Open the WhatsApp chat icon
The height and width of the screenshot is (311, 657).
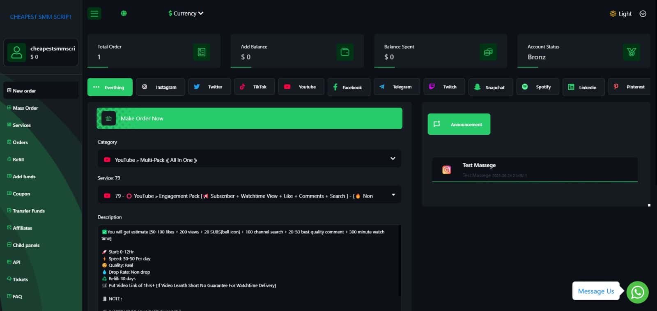pyautogui.click(x=637, y=292)
